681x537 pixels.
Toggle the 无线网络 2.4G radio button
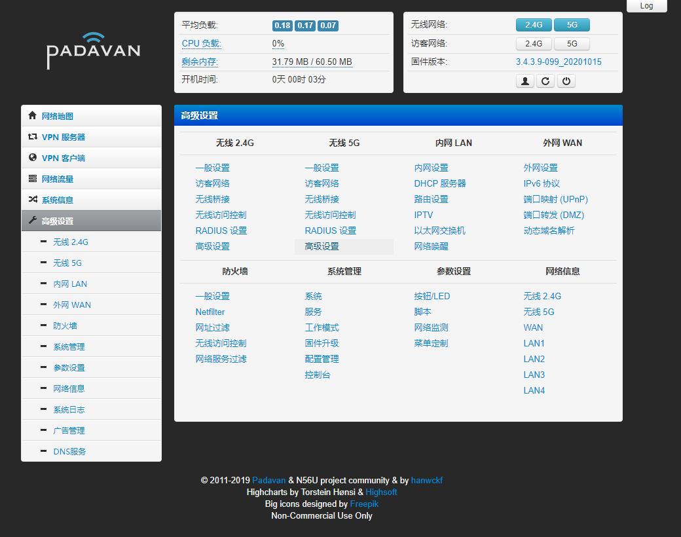point(534,25)
